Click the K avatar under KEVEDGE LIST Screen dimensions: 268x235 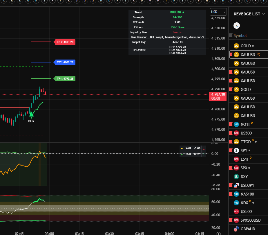237,26
